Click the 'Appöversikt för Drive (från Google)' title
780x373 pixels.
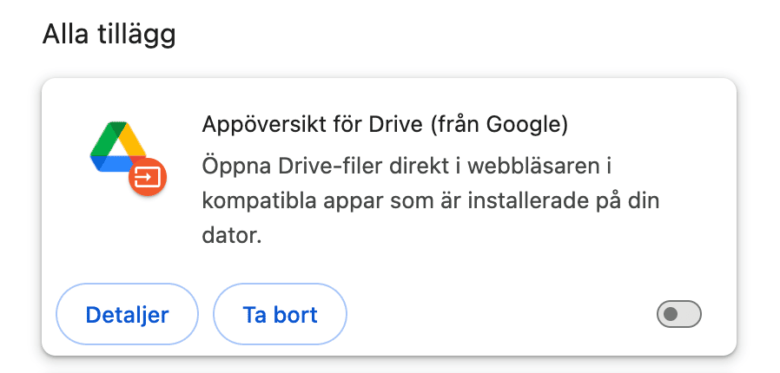pyautogui.click(x=385, y=125)
